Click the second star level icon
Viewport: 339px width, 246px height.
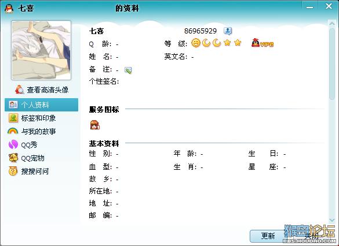coord(238,43)
